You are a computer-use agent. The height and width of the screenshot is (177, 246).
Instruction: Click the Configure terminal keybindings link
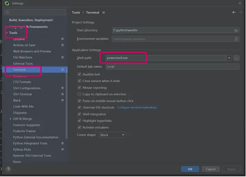137,108
